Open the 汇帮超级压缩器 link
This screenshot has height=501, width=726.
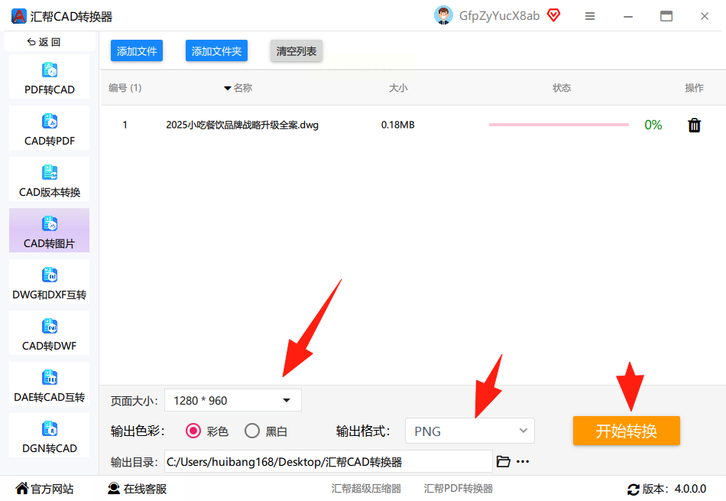[x=366, y=489]
